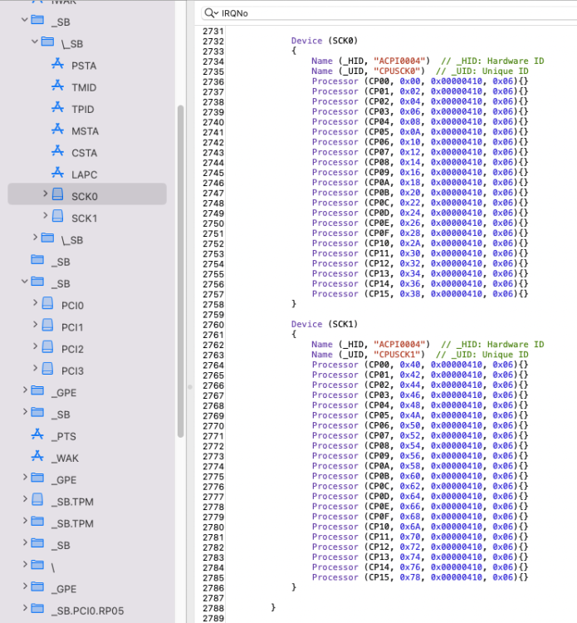
Task: Select the LAPC label in the tree
Action: [84, 174]
